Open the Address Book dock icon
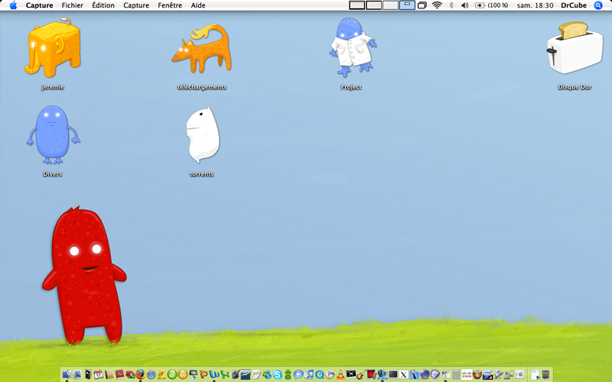Viewport: 612px width, 382px height. point(109,374)
